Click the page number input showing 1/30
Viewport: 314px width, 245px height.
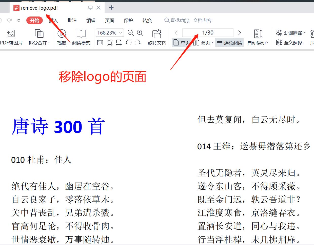pos(208,32)
